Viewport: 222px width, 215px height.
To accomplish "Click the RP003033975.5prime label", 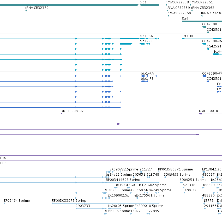I will [69, 201].
